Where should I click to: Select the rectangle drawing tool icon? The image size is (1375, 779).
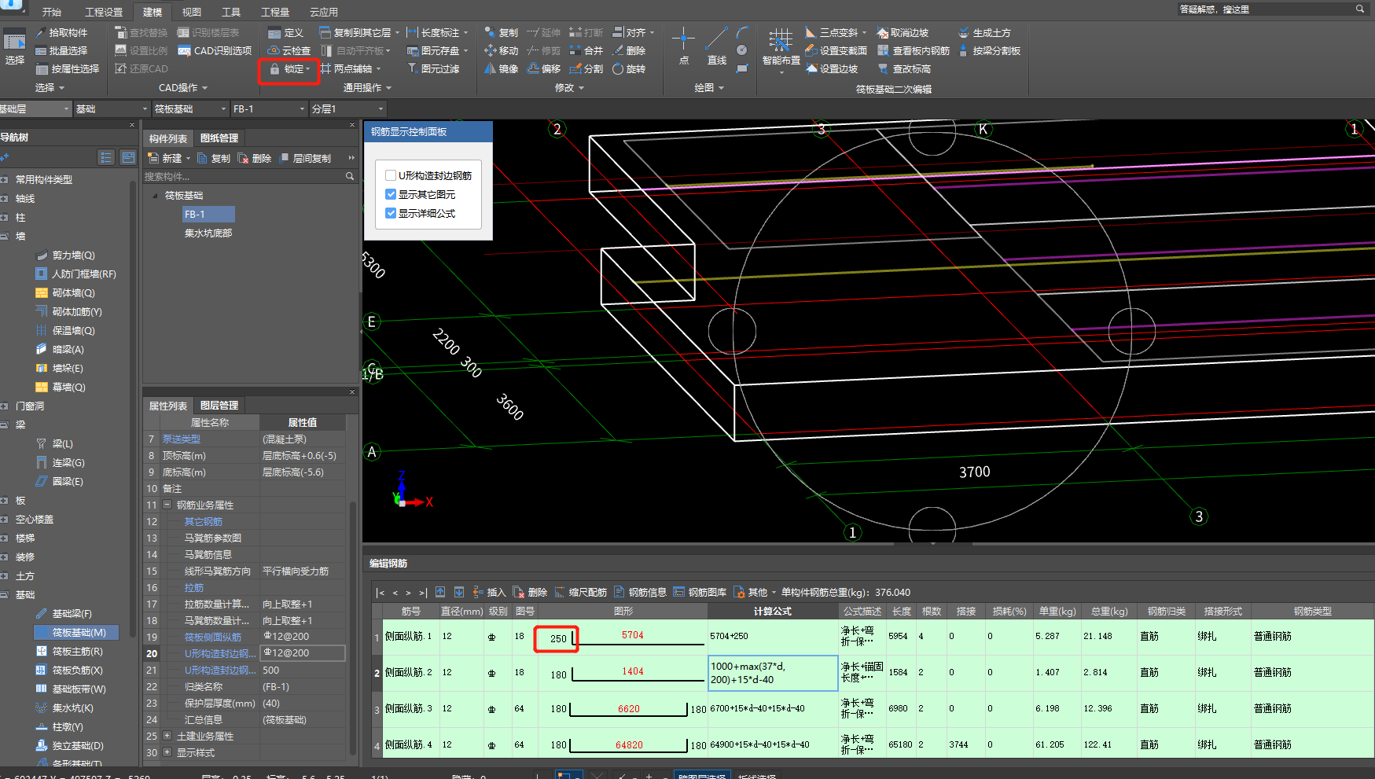pos(741,69)
